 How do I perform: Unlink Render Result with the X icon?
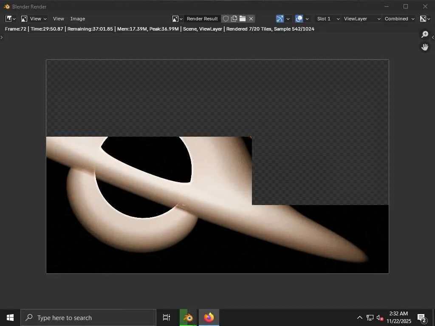click(x=251, y=19)
